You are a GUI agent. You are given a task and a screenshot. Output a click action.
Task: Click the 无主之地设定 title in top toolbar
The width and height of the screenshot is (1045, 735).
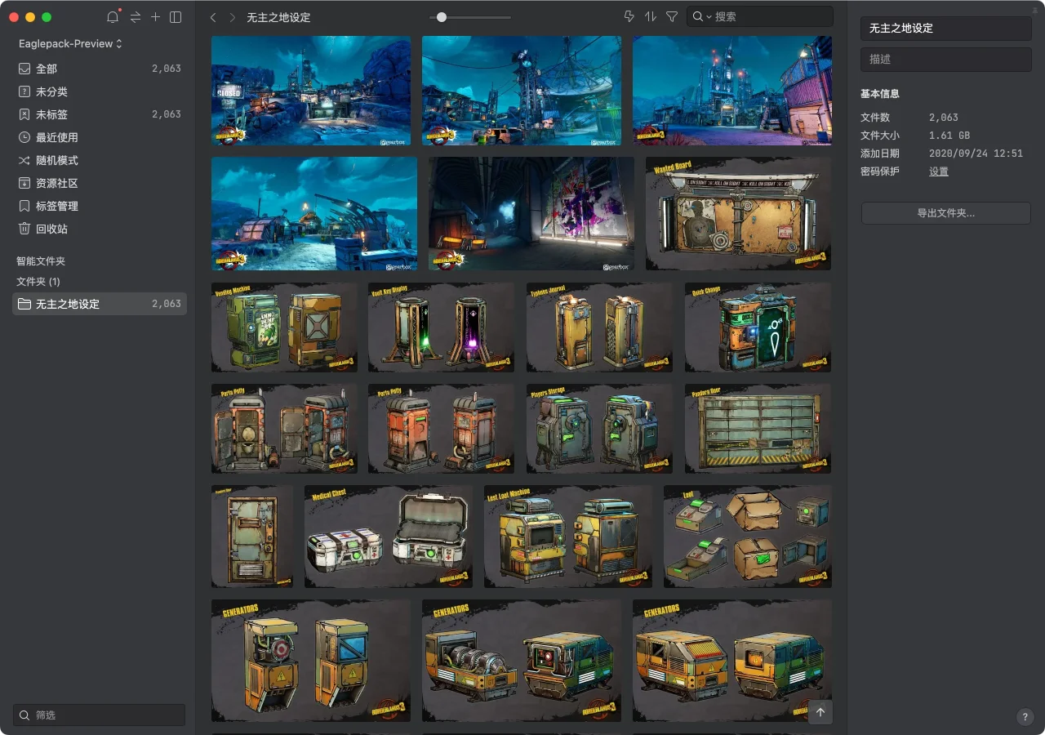point(278,17)
